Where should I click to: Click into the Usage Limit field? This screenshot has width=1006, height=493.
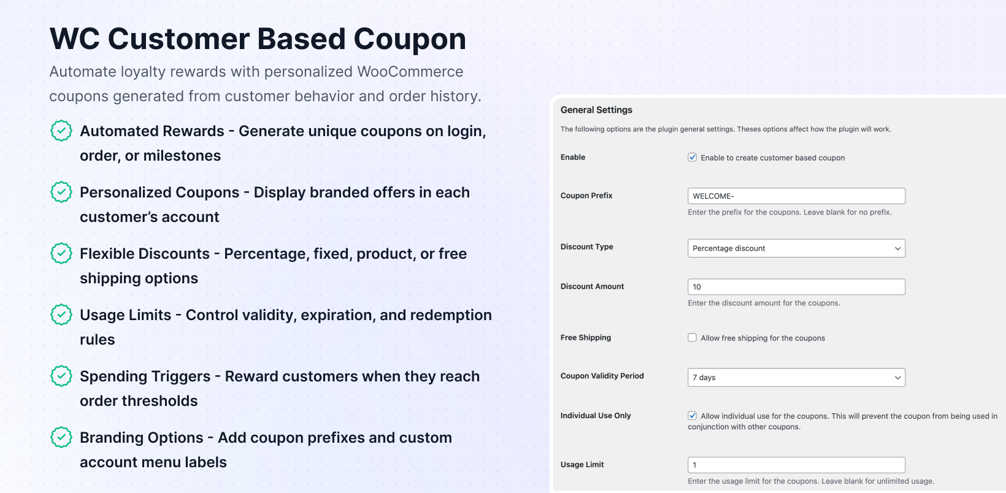click(796, 465)
